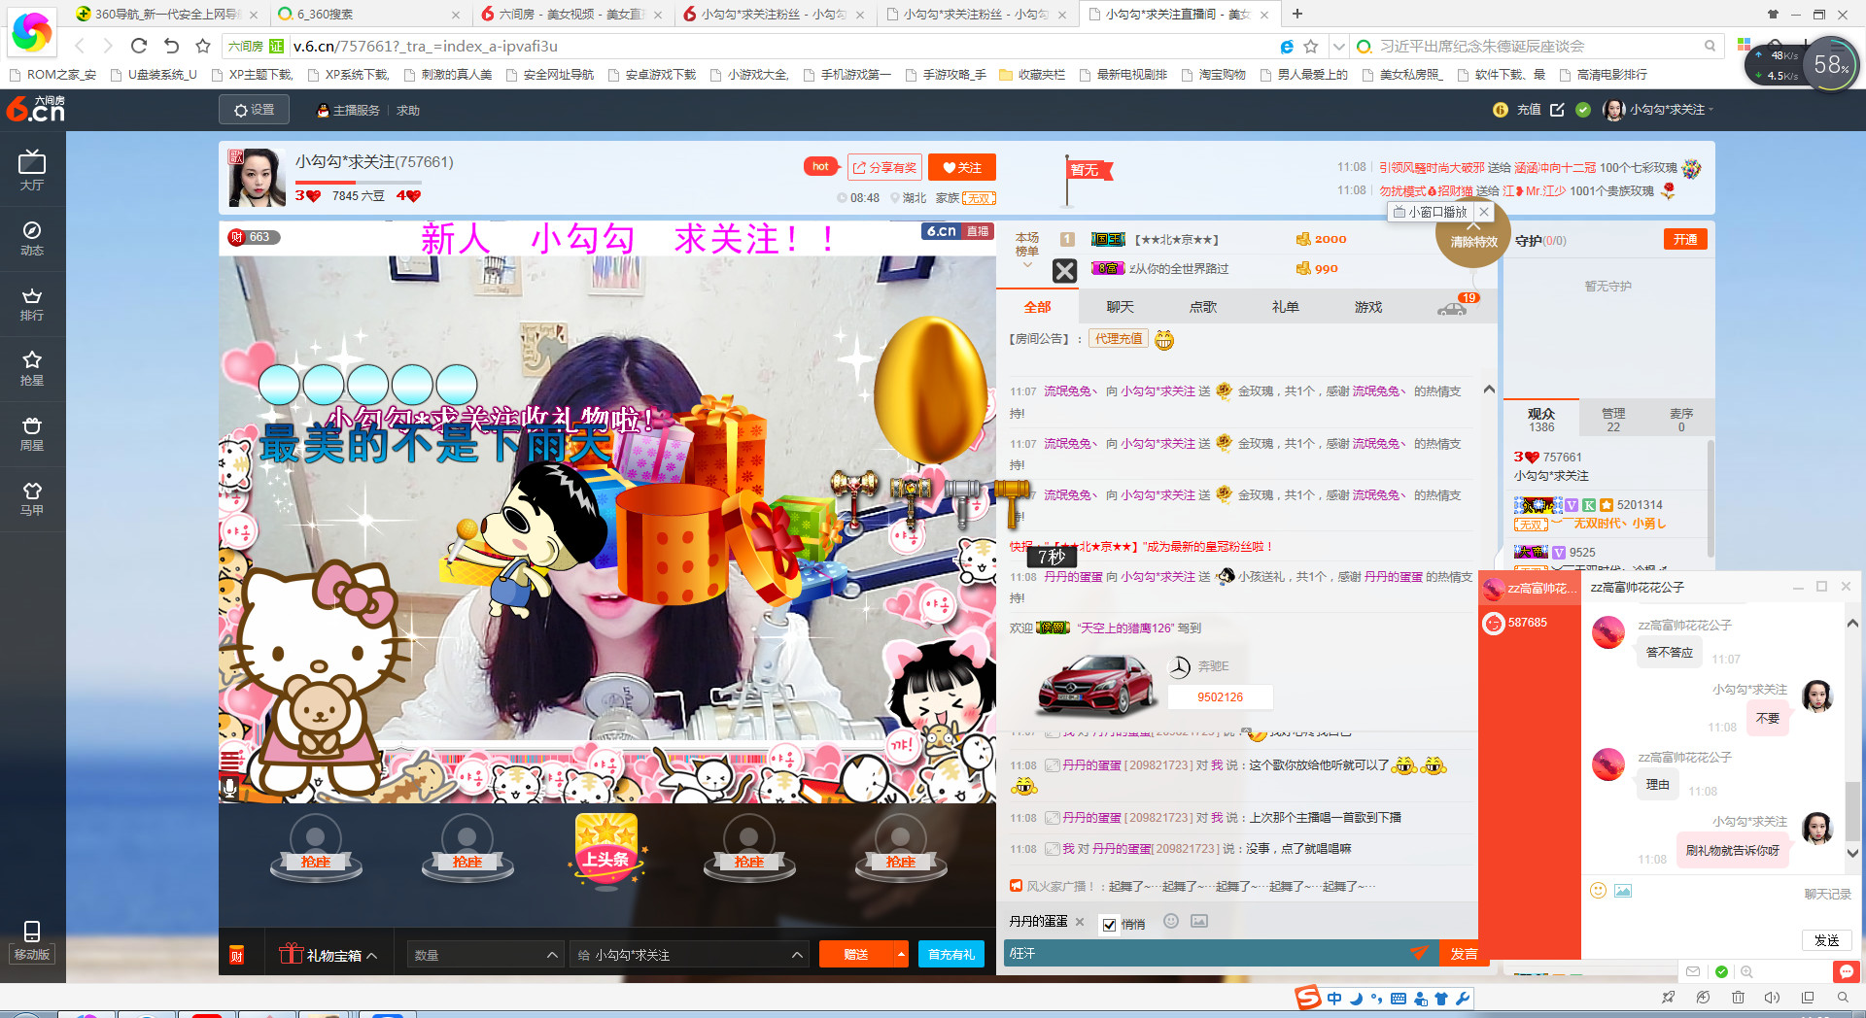The height and width of the screenshot is (1018, 1866).
Task: Click the orange message bubble icon bottom right
Action: click(x=1846, y=971)
